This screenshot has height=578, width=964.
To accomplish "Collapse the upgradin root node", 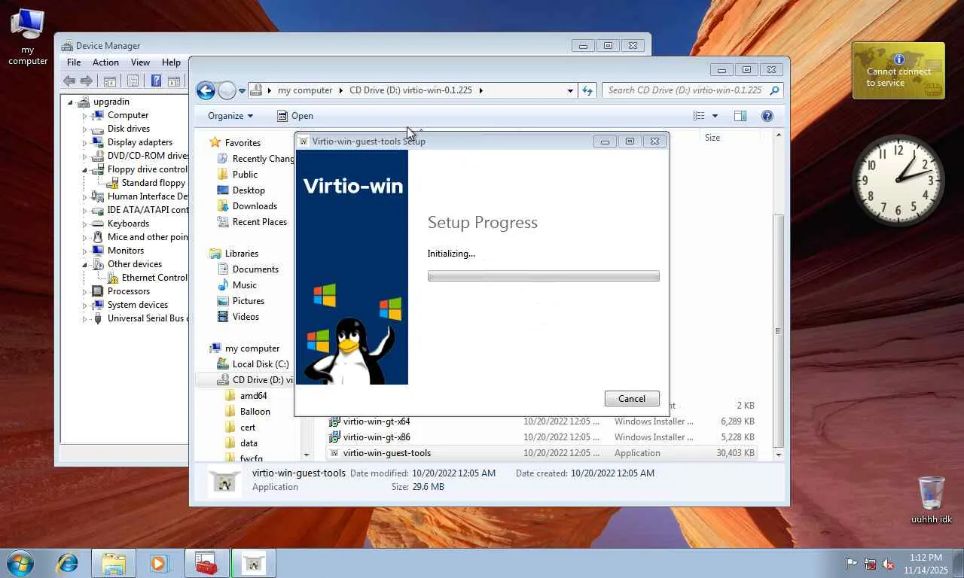I will click(71, 102).
